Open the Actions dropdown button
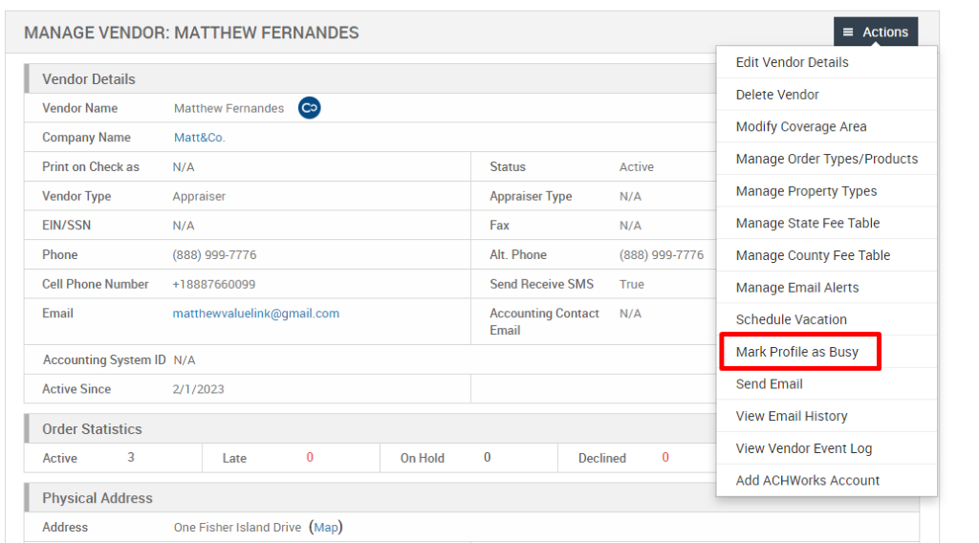 tap(876, 32)
